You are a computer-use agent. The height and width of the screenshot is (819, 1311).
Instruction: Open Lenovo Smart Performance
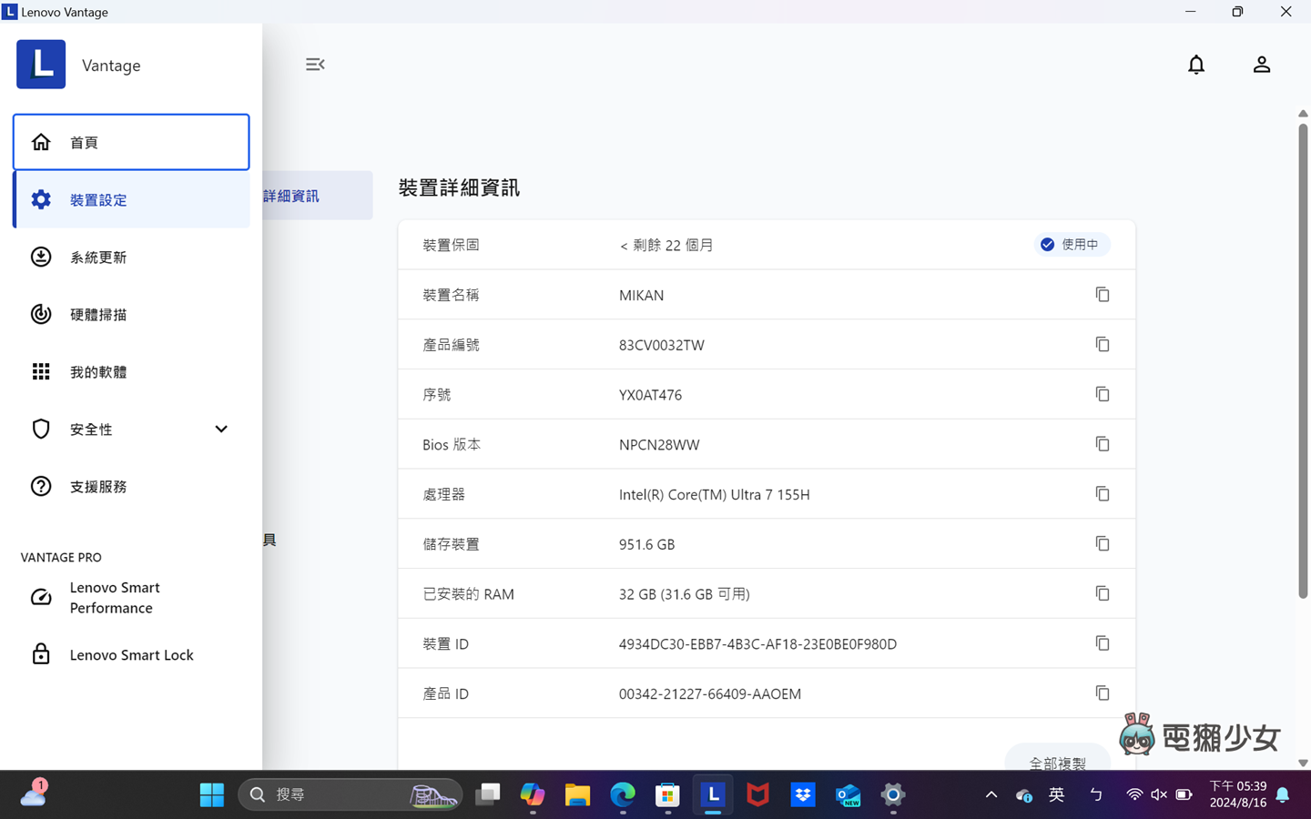[x=131, y=597]
